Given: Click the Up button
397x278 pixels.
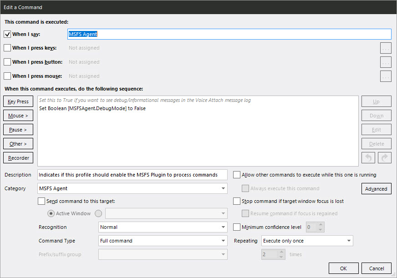Looking at the screenshot, I should pyautogui.click(x=377, y=101).
